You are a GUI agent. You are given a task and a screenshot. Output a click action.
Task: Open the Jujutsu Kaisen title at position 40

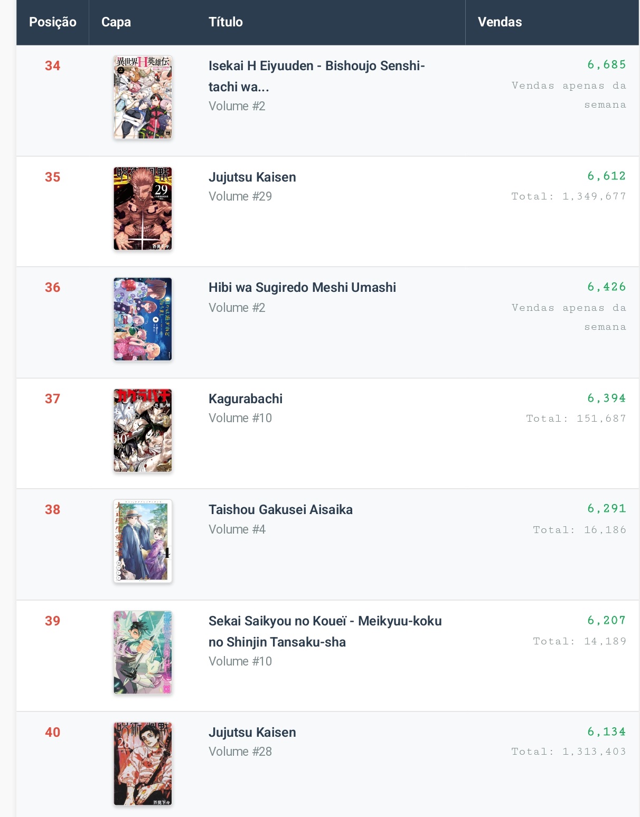click(252, 733)
